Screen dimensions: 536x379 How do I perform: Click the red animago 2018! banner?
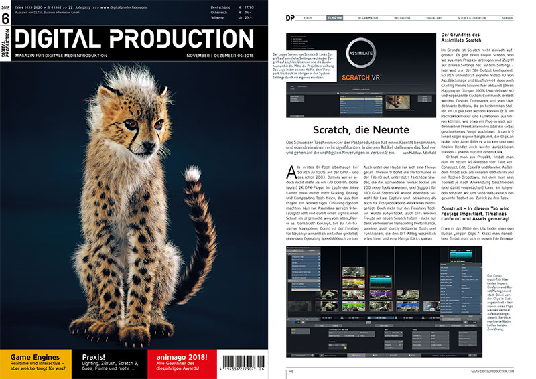click(x=182, y=364)
